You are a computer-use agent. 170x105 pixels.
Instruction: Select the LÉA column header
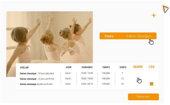[x=151, y=67]
